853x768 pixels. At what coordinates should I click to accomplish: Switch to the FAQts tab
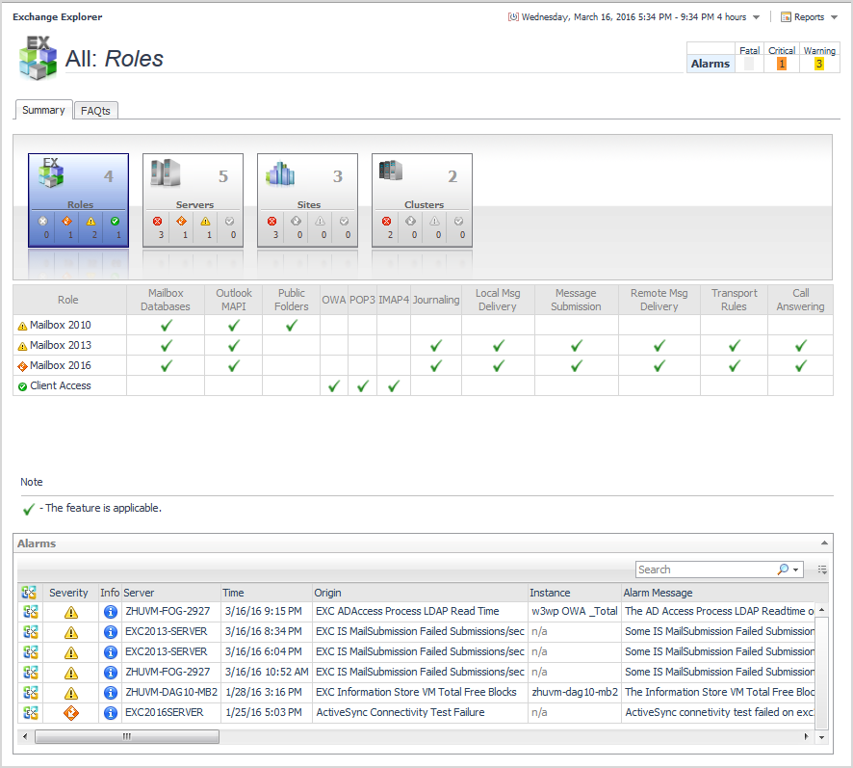[x=95, y=111]
